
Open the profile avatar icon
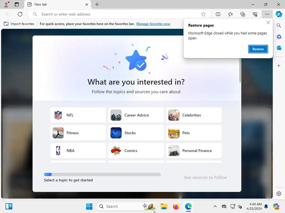tap(7, 4)
